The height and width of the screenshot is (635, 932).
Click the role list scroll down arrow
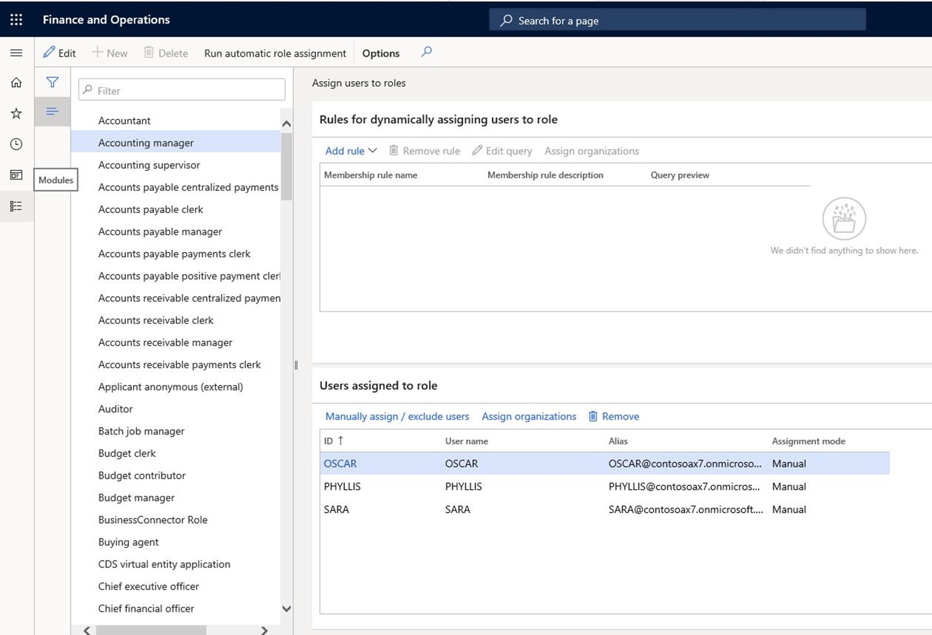(x=286, y=608)
